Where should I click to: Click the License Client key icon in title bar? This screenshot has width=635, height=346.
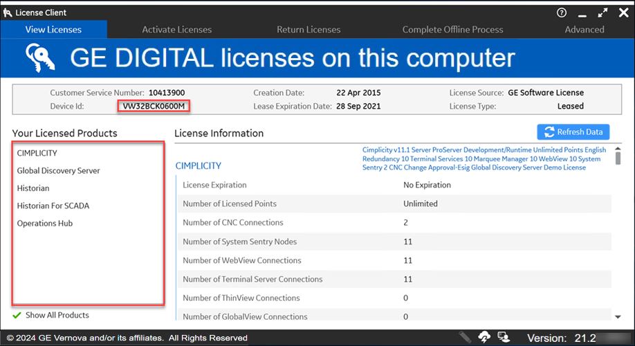click(8, 12)
